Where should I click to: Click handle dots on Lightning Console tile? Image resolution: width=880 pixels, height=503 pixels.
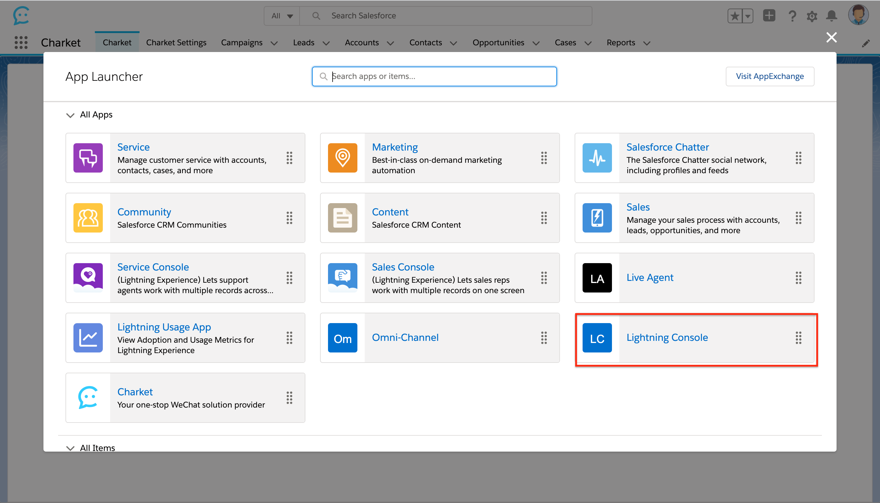[799, 337]
